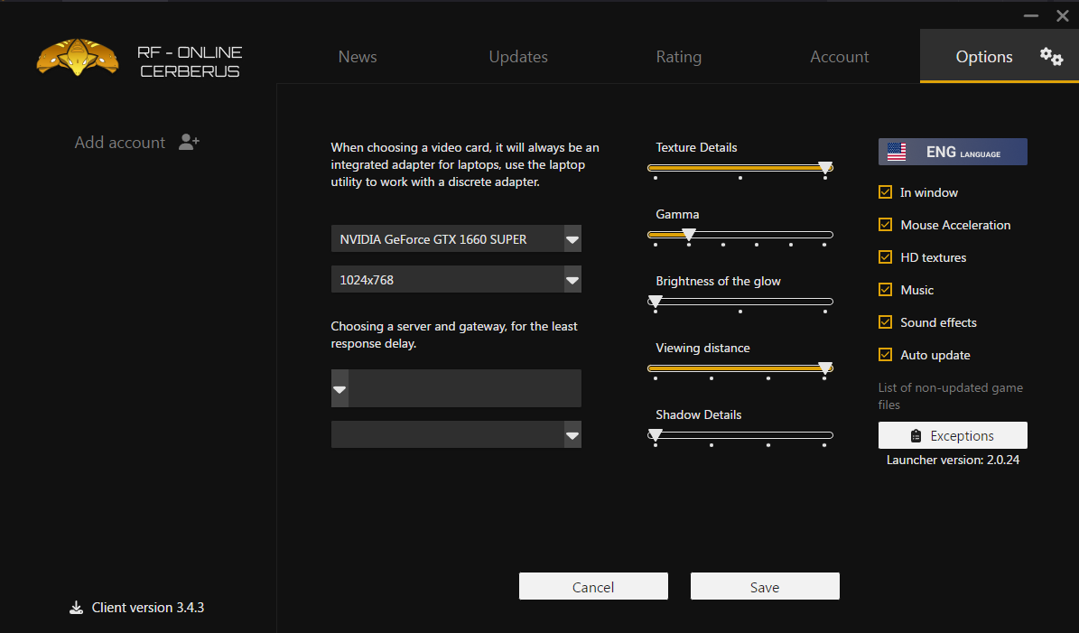Click the Launcher version: 2.0.24 text
The image size is (1079, 633).
click(x=953, y=460)
